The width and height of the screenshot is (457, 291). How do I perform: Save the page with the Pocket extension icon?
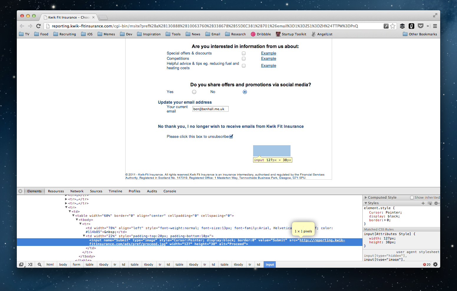[x=421, y=26]
